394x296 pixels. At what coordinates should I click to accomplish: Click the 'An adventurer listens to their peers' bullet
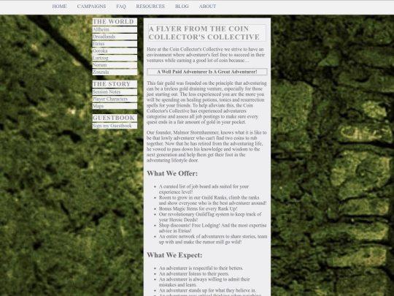(194, 273)
